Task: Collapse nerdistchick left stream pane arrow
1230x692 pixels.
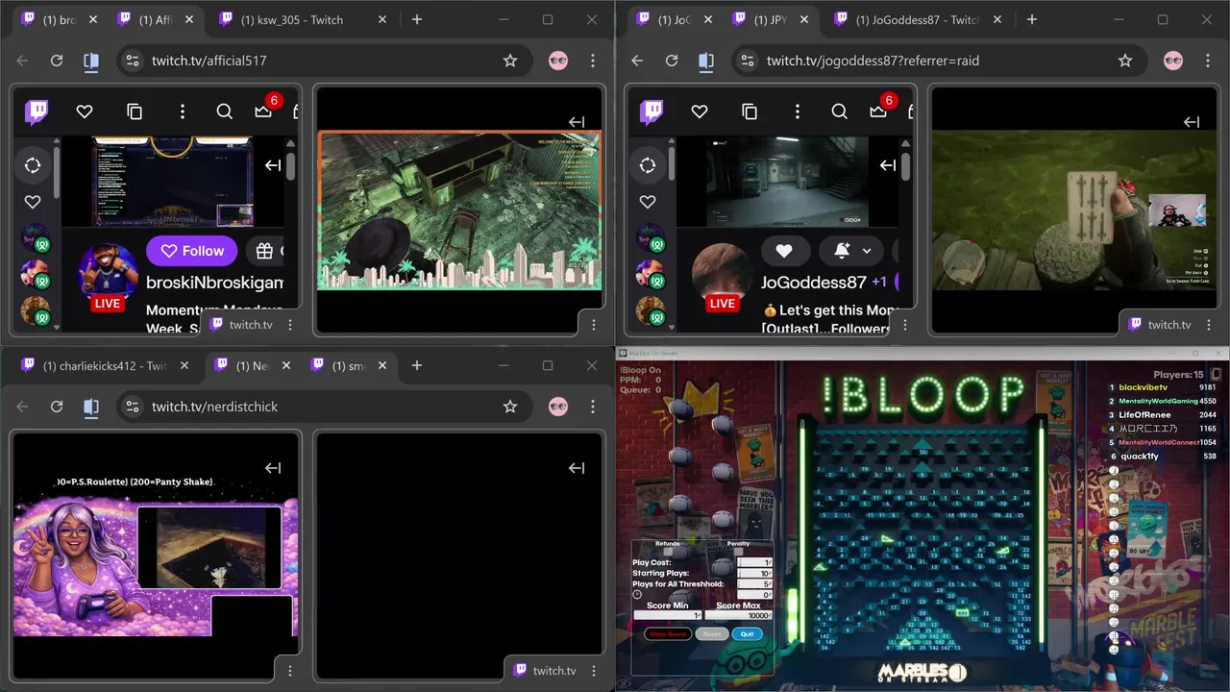Action: tap(273, 468)
